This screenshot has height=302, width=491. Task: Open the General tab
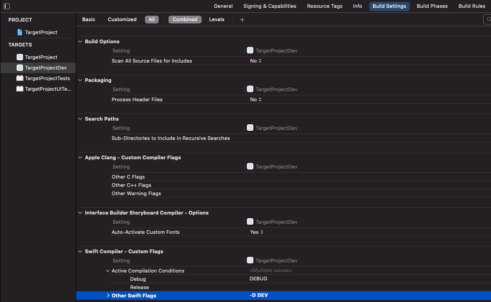(223, 6)
